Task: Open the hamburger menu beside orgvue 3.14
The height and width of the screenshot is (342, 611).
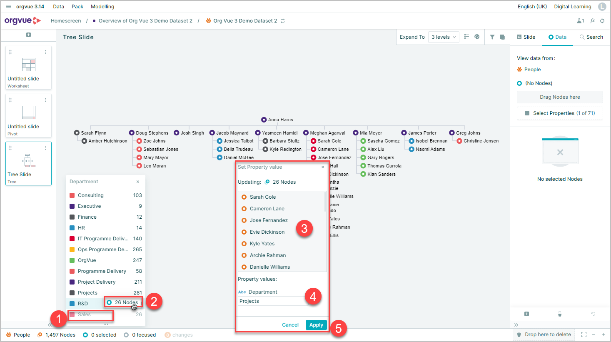Action: click(8, 7)
